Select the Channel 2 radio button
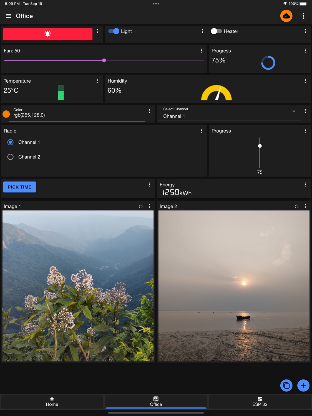 click(x=11, y=157)
